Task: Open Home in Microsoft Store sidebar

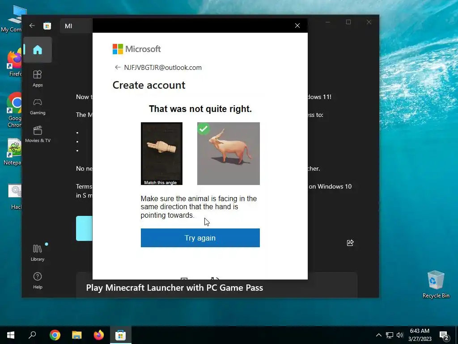Action: [38, 50]
